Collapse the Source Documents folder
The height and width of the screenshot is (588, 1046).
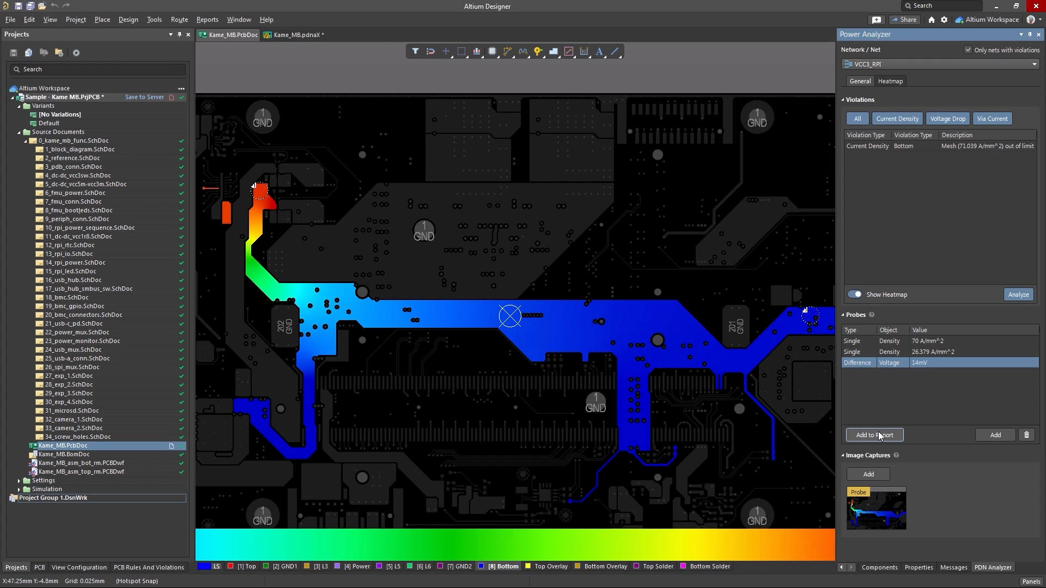pos(19,132)
